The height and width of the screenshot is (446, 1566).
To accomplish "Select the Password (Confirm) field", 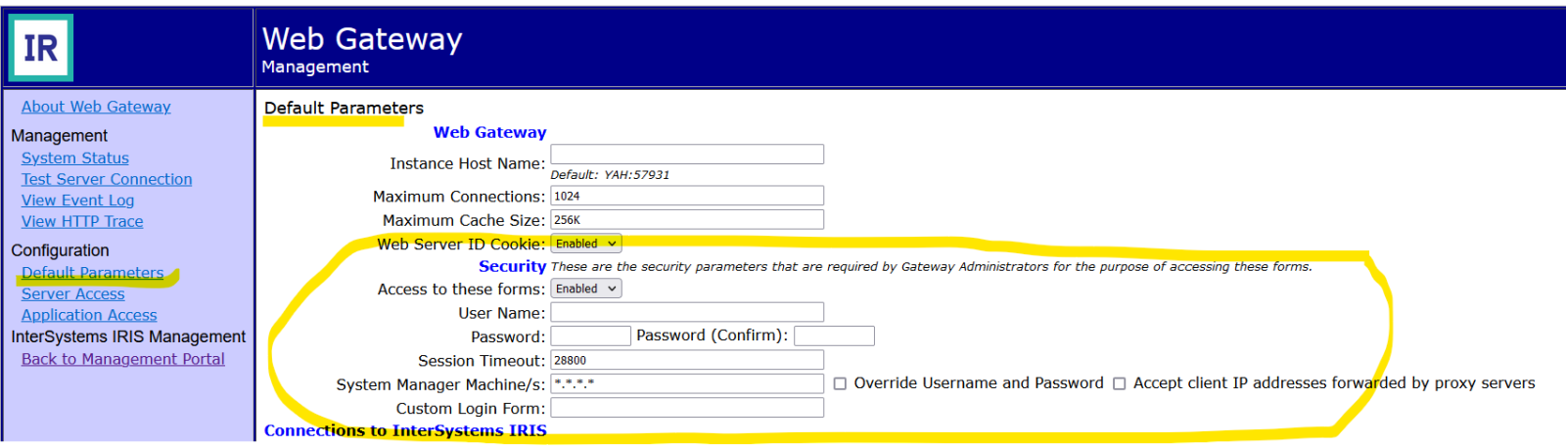I will point(834,336).
